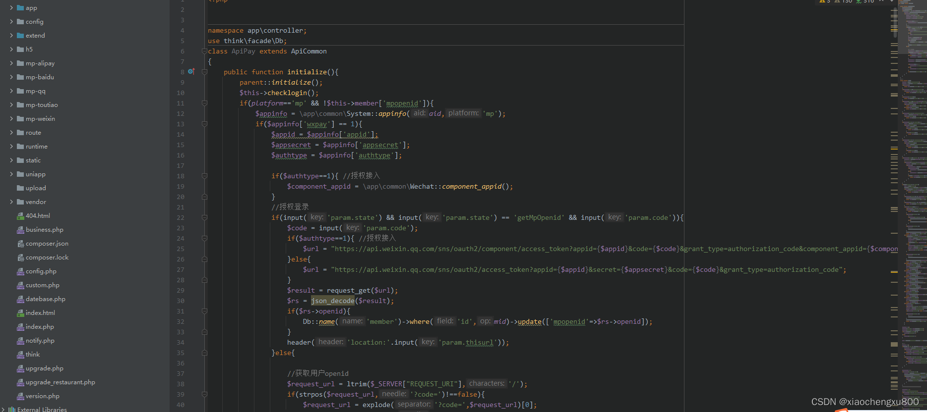Click the custom.php file icon
This screenshot has height=412, width=927.
tap(20, 285)
